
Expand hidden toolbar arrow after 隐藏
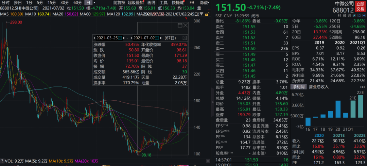tap(208, 3)
